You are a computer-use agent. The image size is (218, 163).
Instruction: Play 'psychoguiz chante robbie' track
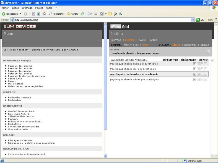[195, 79]
